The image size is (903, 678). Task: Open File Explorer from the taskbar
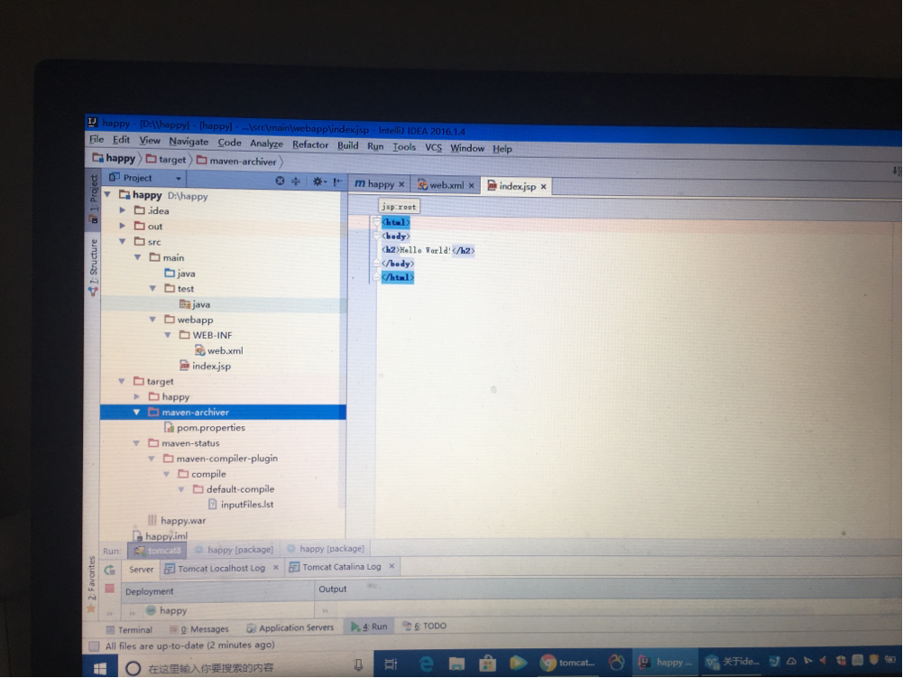pyautogui.click(x=456, y=664)
